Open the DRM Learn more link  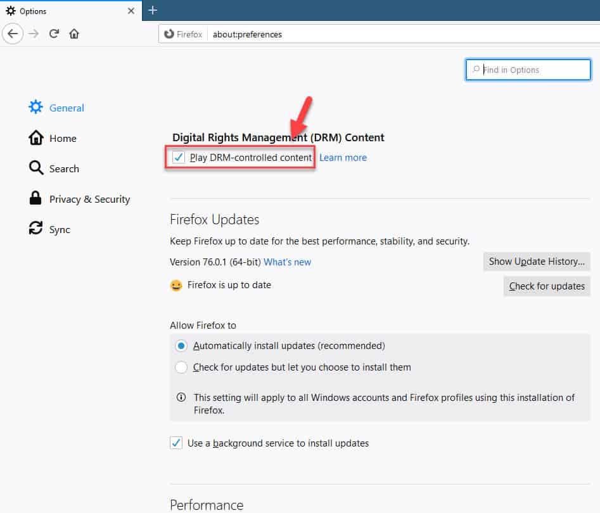click(343, 158)
